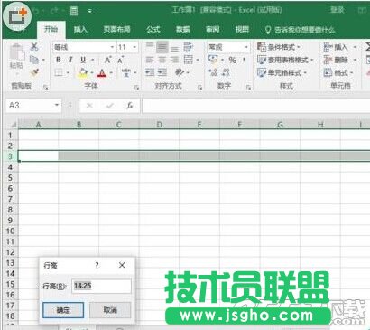Expand the font color dropdown arrow
This screenshot has height=330, width=370.
(111, 72)
